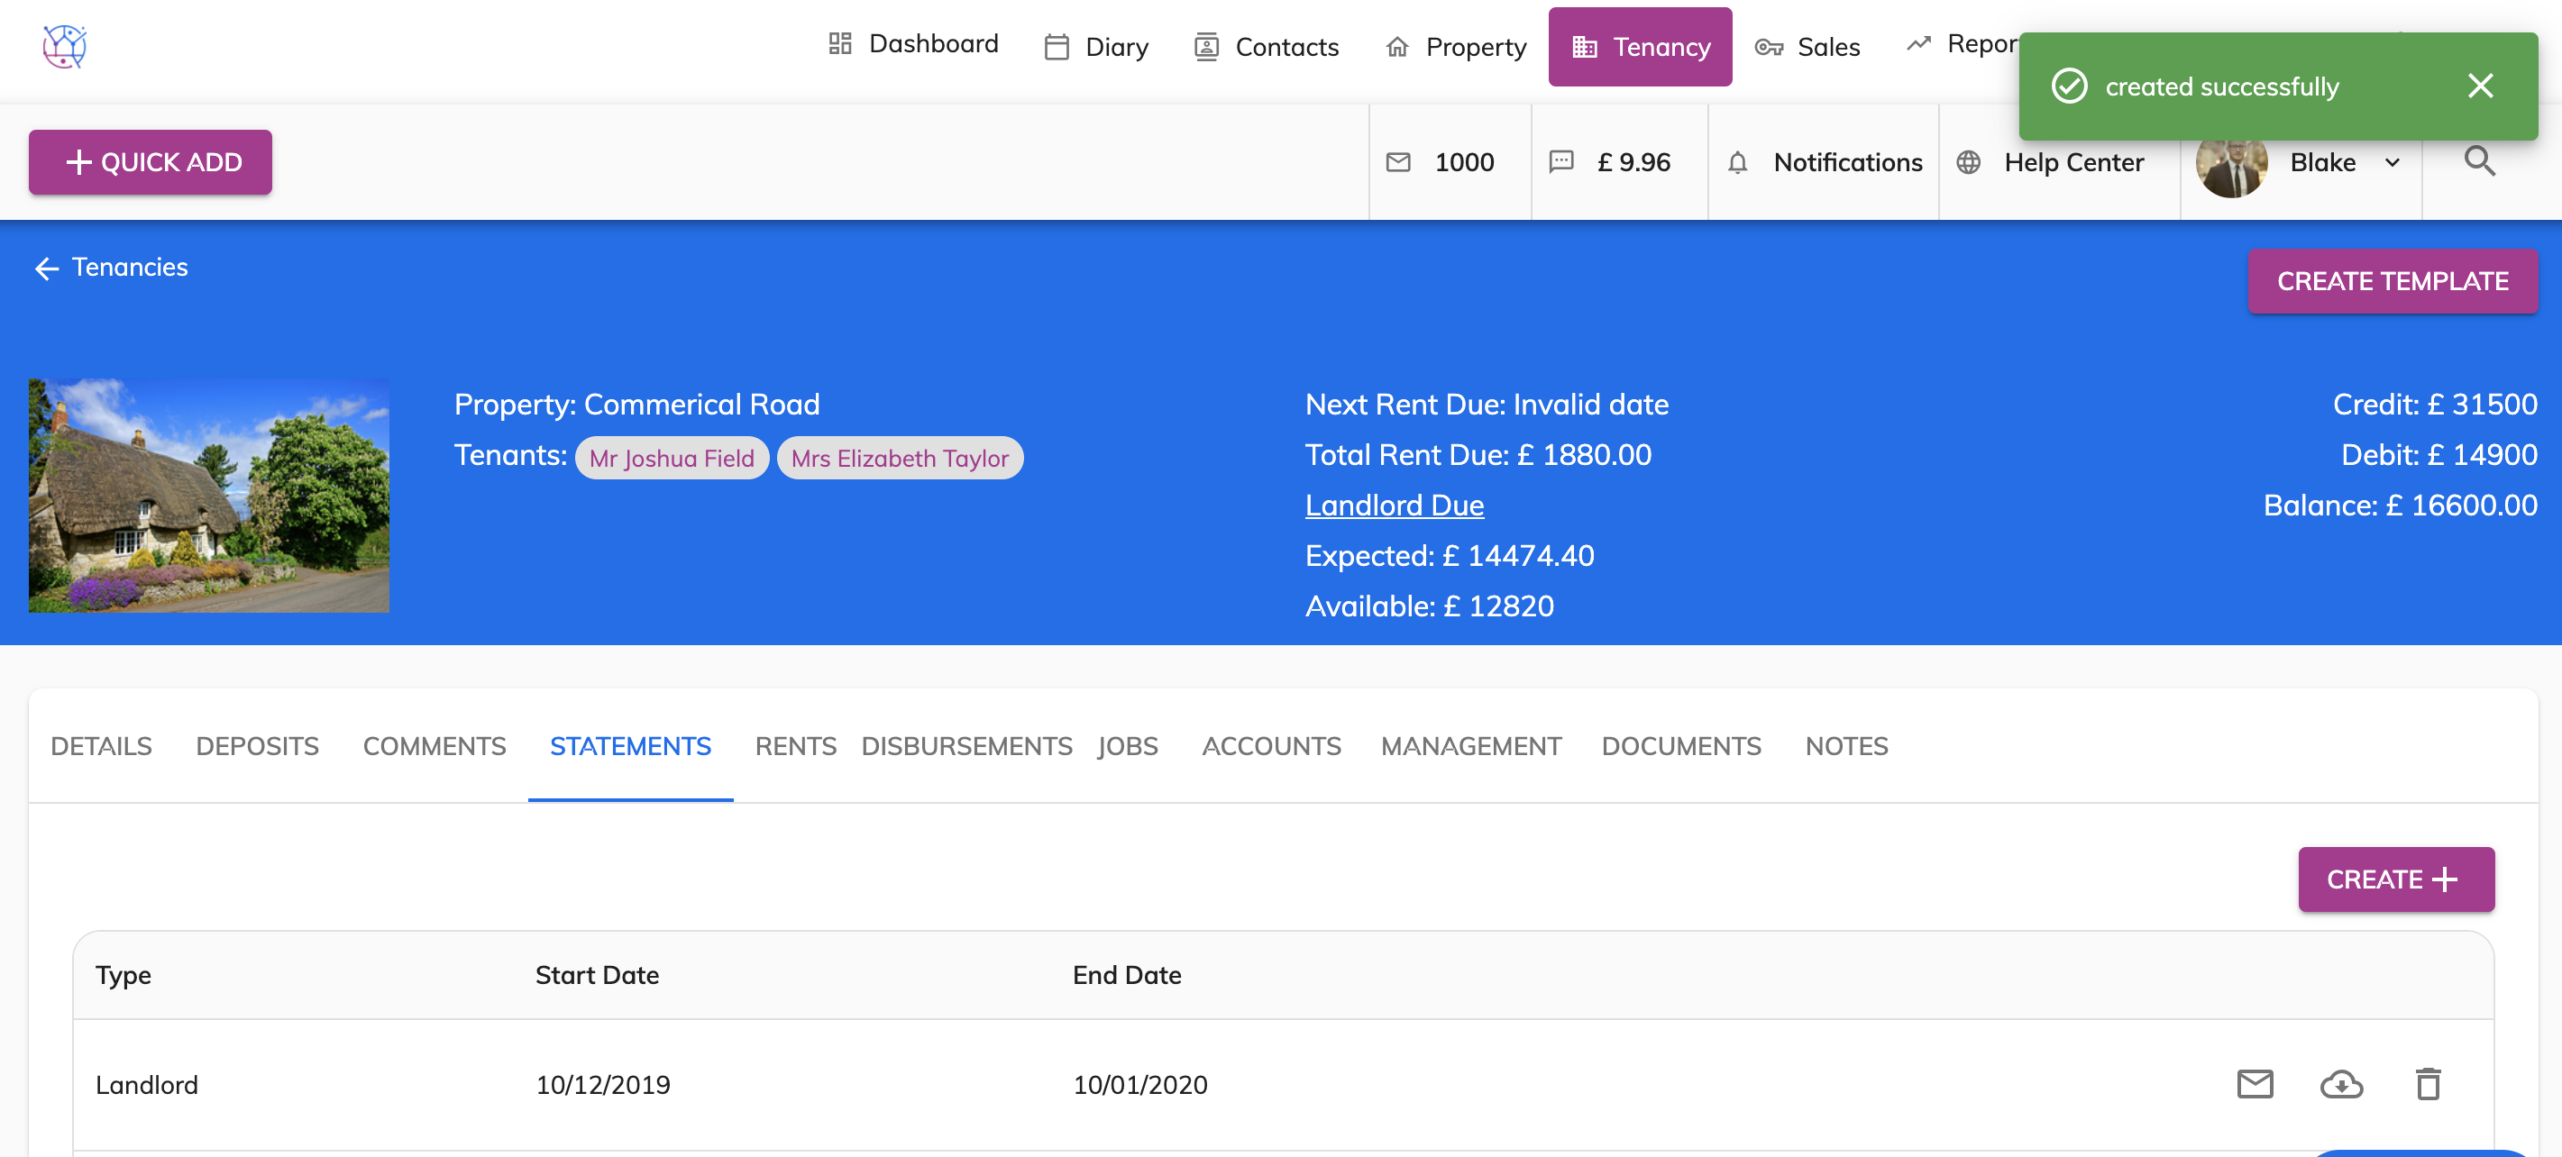Go back to Tenancies list
Screen dimensions: 2562x1157
click(110, 268)
